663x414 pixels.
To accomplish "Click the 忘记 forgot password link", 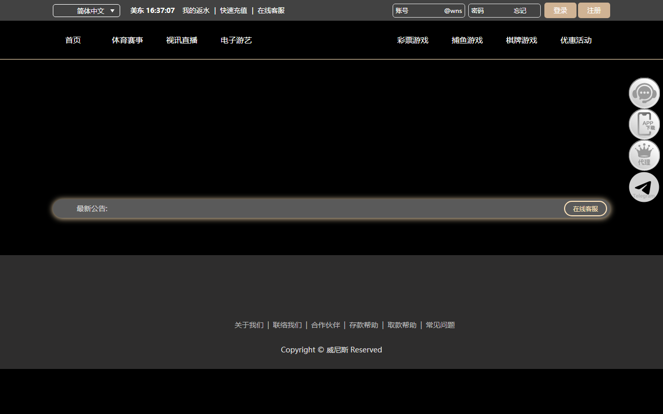I will click(520, 11).
